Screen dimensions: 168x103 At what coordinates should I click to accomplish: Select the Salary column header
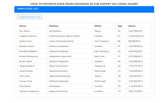pyautogui.click(x=132, y=26)
